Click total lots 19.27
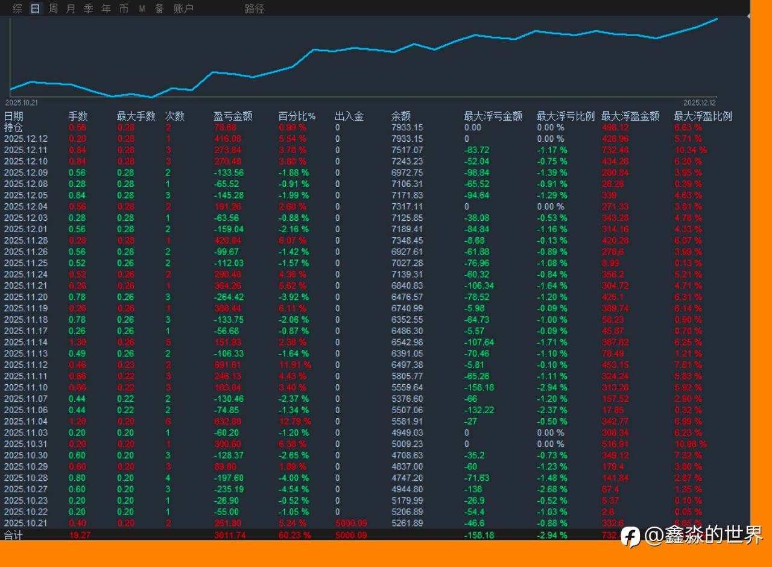The width and height of the screenshot is (772, 567). (80, 535)
